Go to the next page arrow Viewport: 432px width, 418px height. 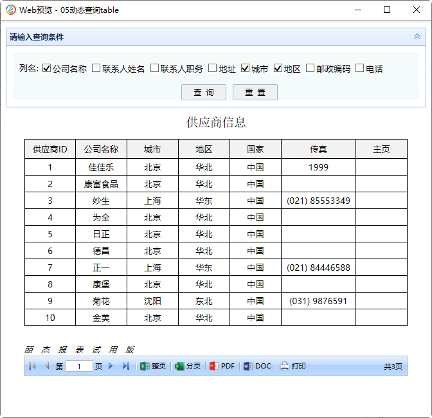111,366
